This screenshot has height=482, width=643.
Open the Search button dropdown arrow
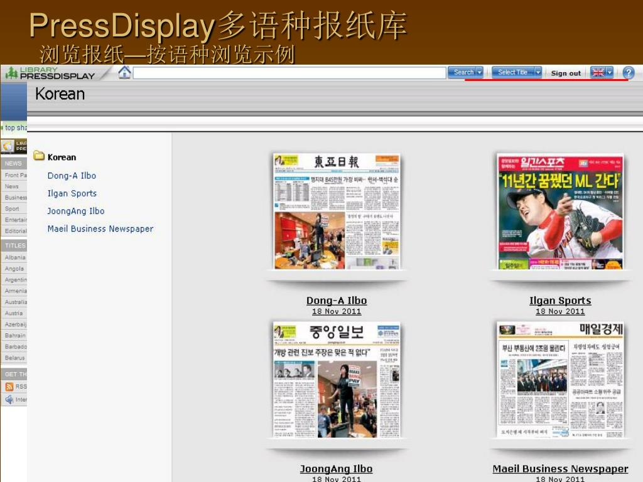(x=479, y=72)
